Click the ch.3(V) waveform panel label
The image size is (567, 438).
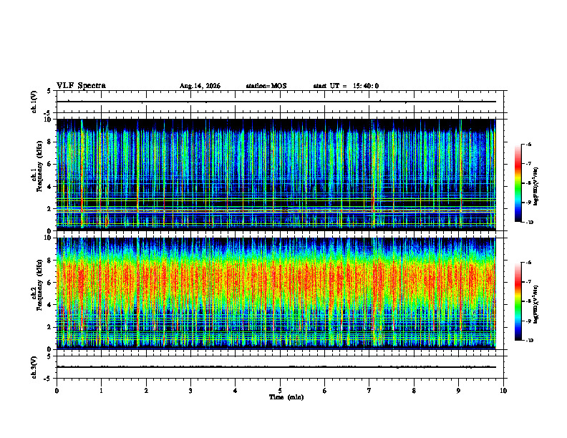click(34, 367)
